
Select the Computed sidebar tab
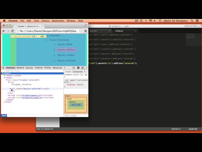pyautogui.click(x=78, y=72)
